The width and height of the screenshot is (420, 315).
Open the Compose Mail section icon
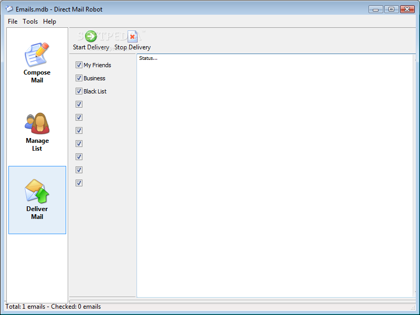coord(37,55)
